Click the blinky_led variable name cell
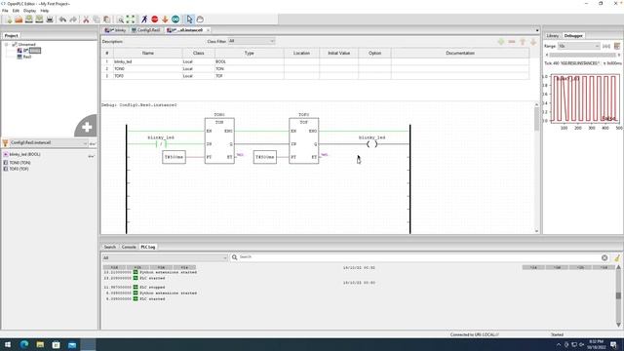The image size is (624, 351). click(147, 61)
